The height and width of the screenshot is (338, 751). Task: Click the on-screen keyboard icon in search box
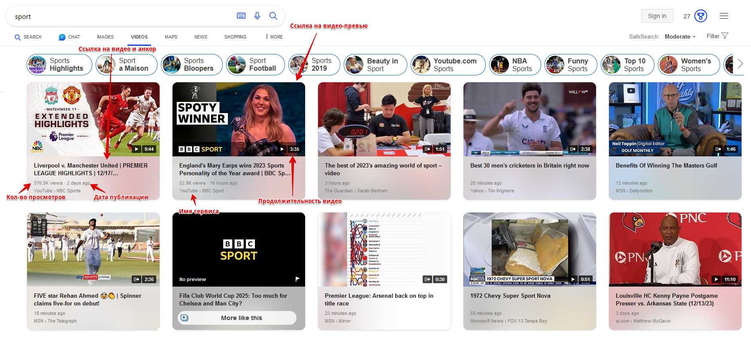[241, 16]
